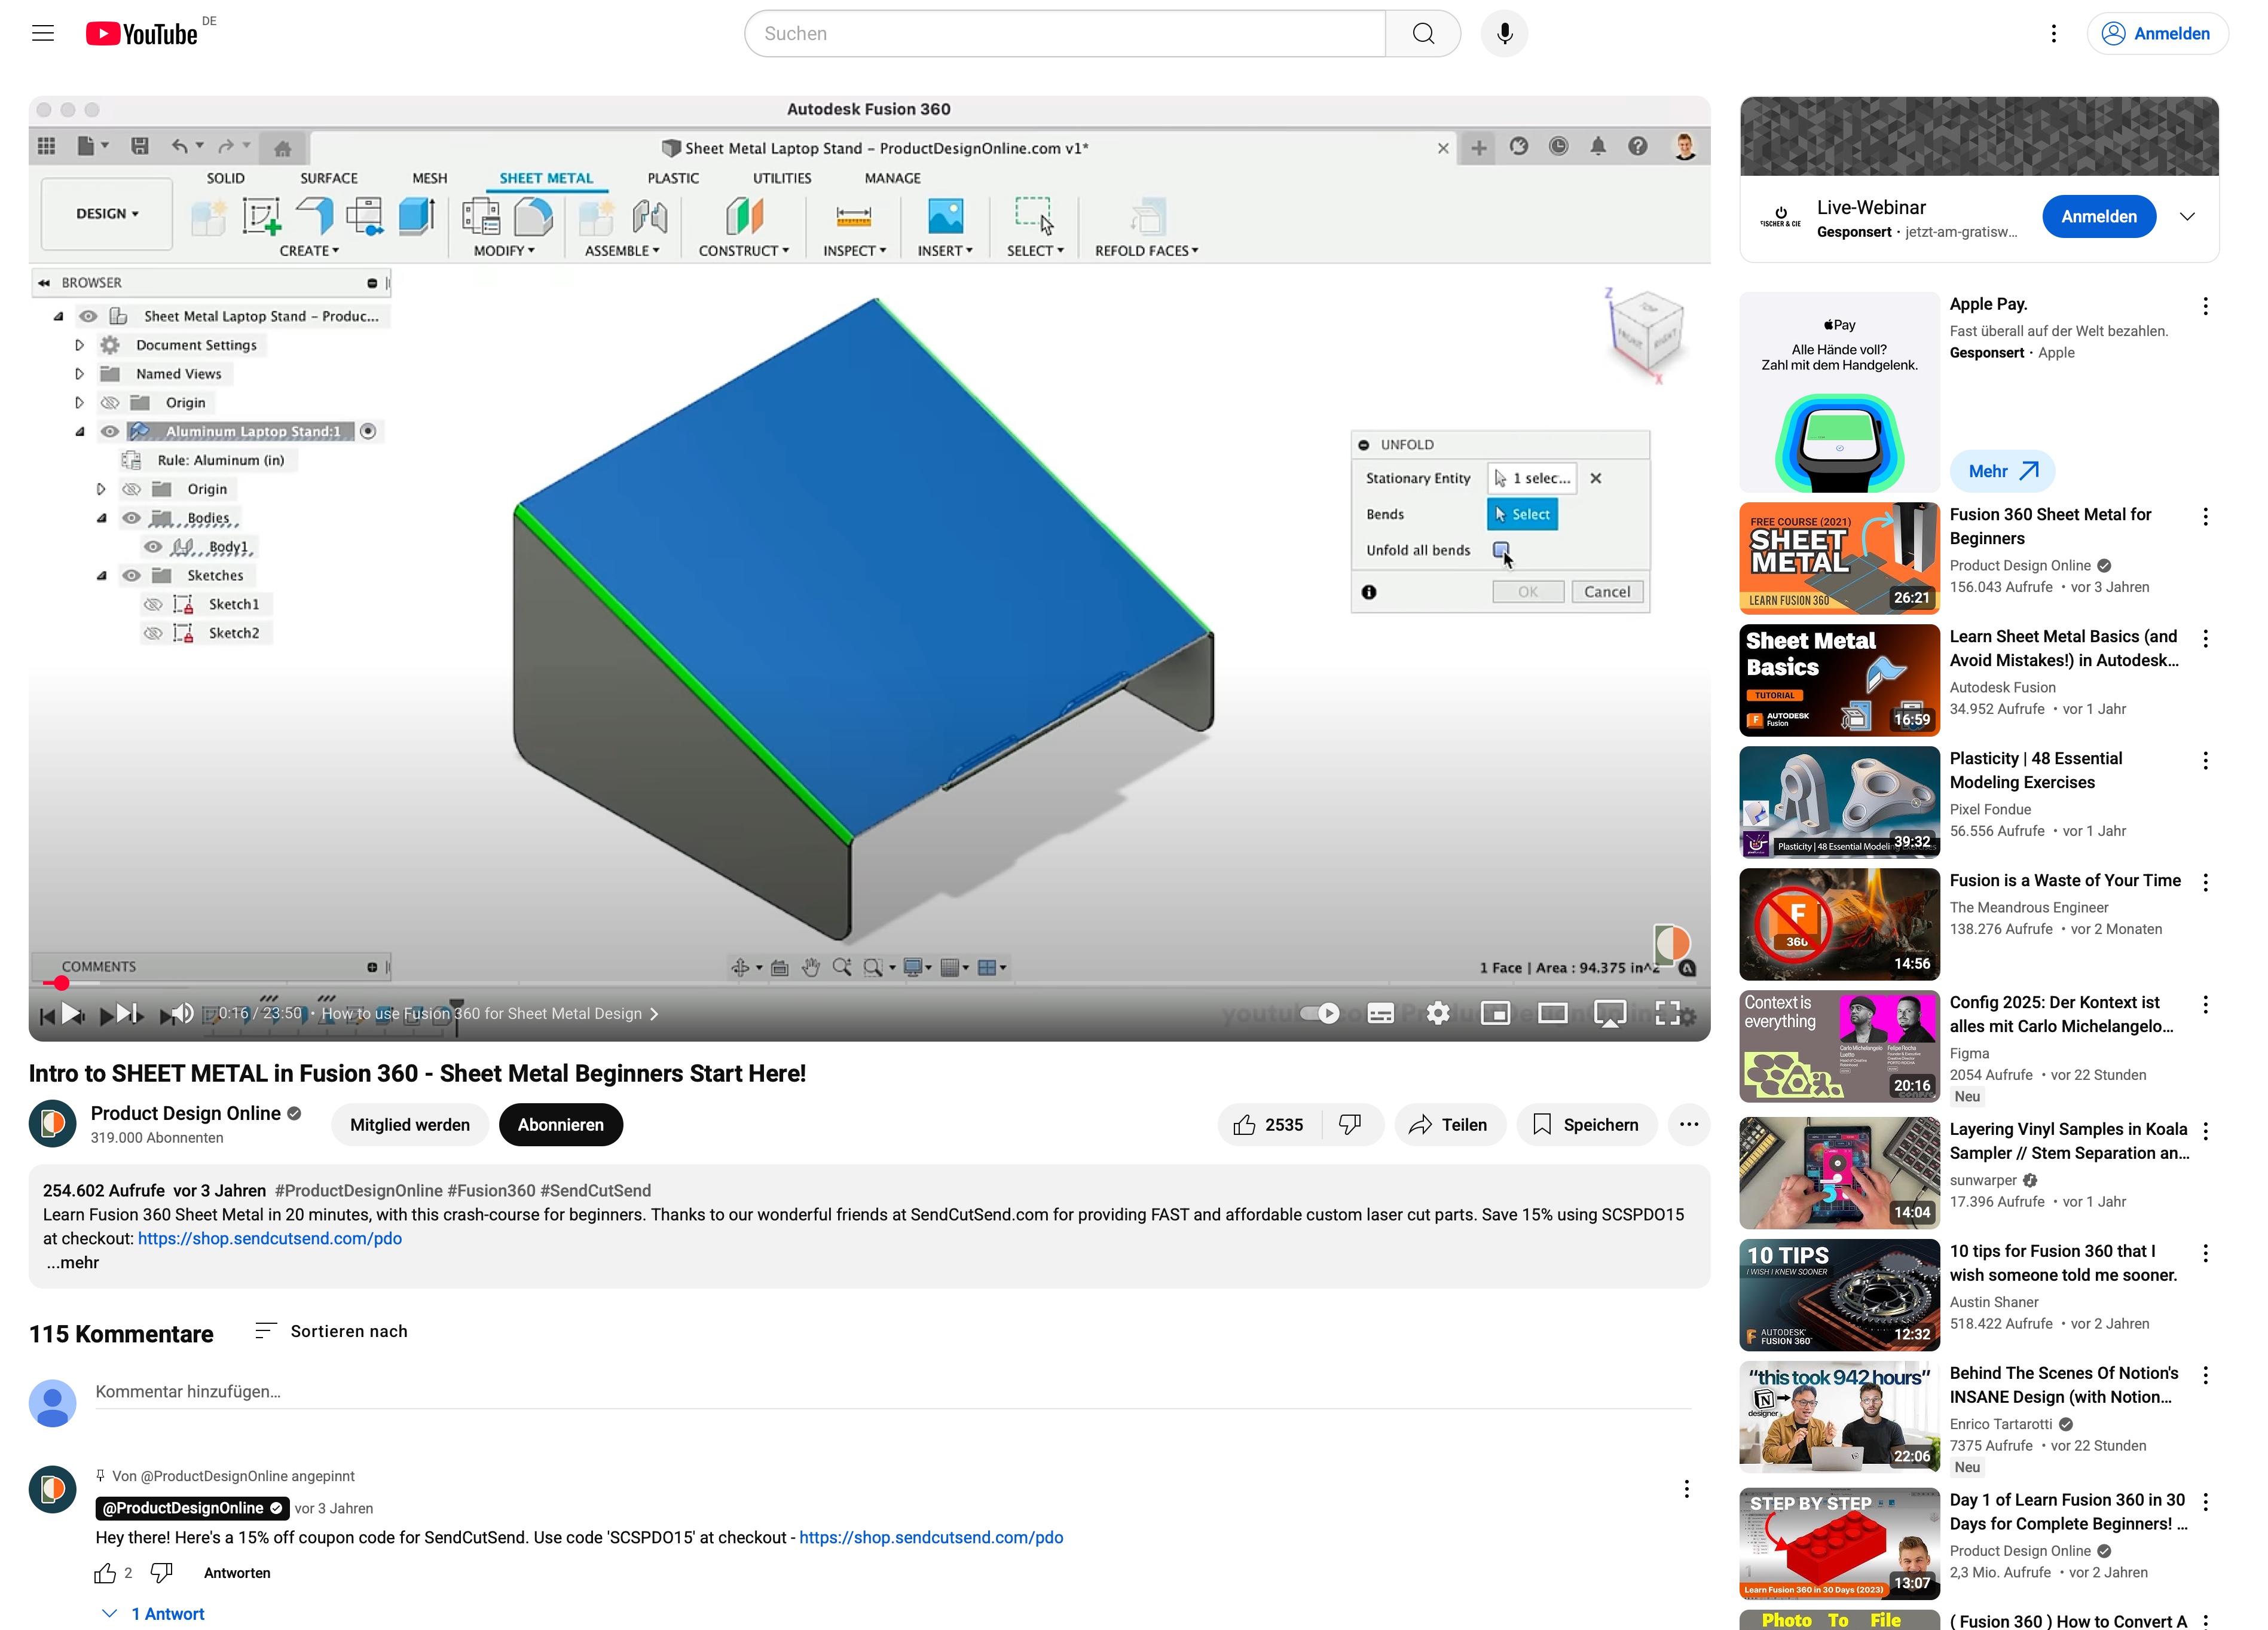Enable subtitles with the captions icon
Screen dimensions: 2268x1630
click(x=1380, y=1013)
